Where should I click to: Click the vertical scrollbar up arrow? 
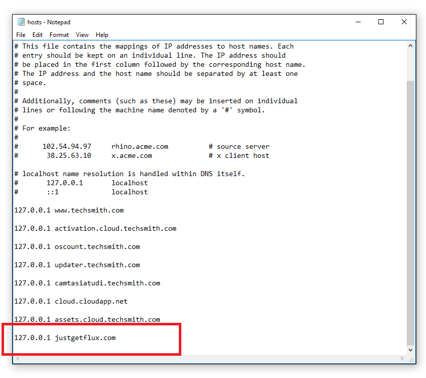click(x=410, y=46)
